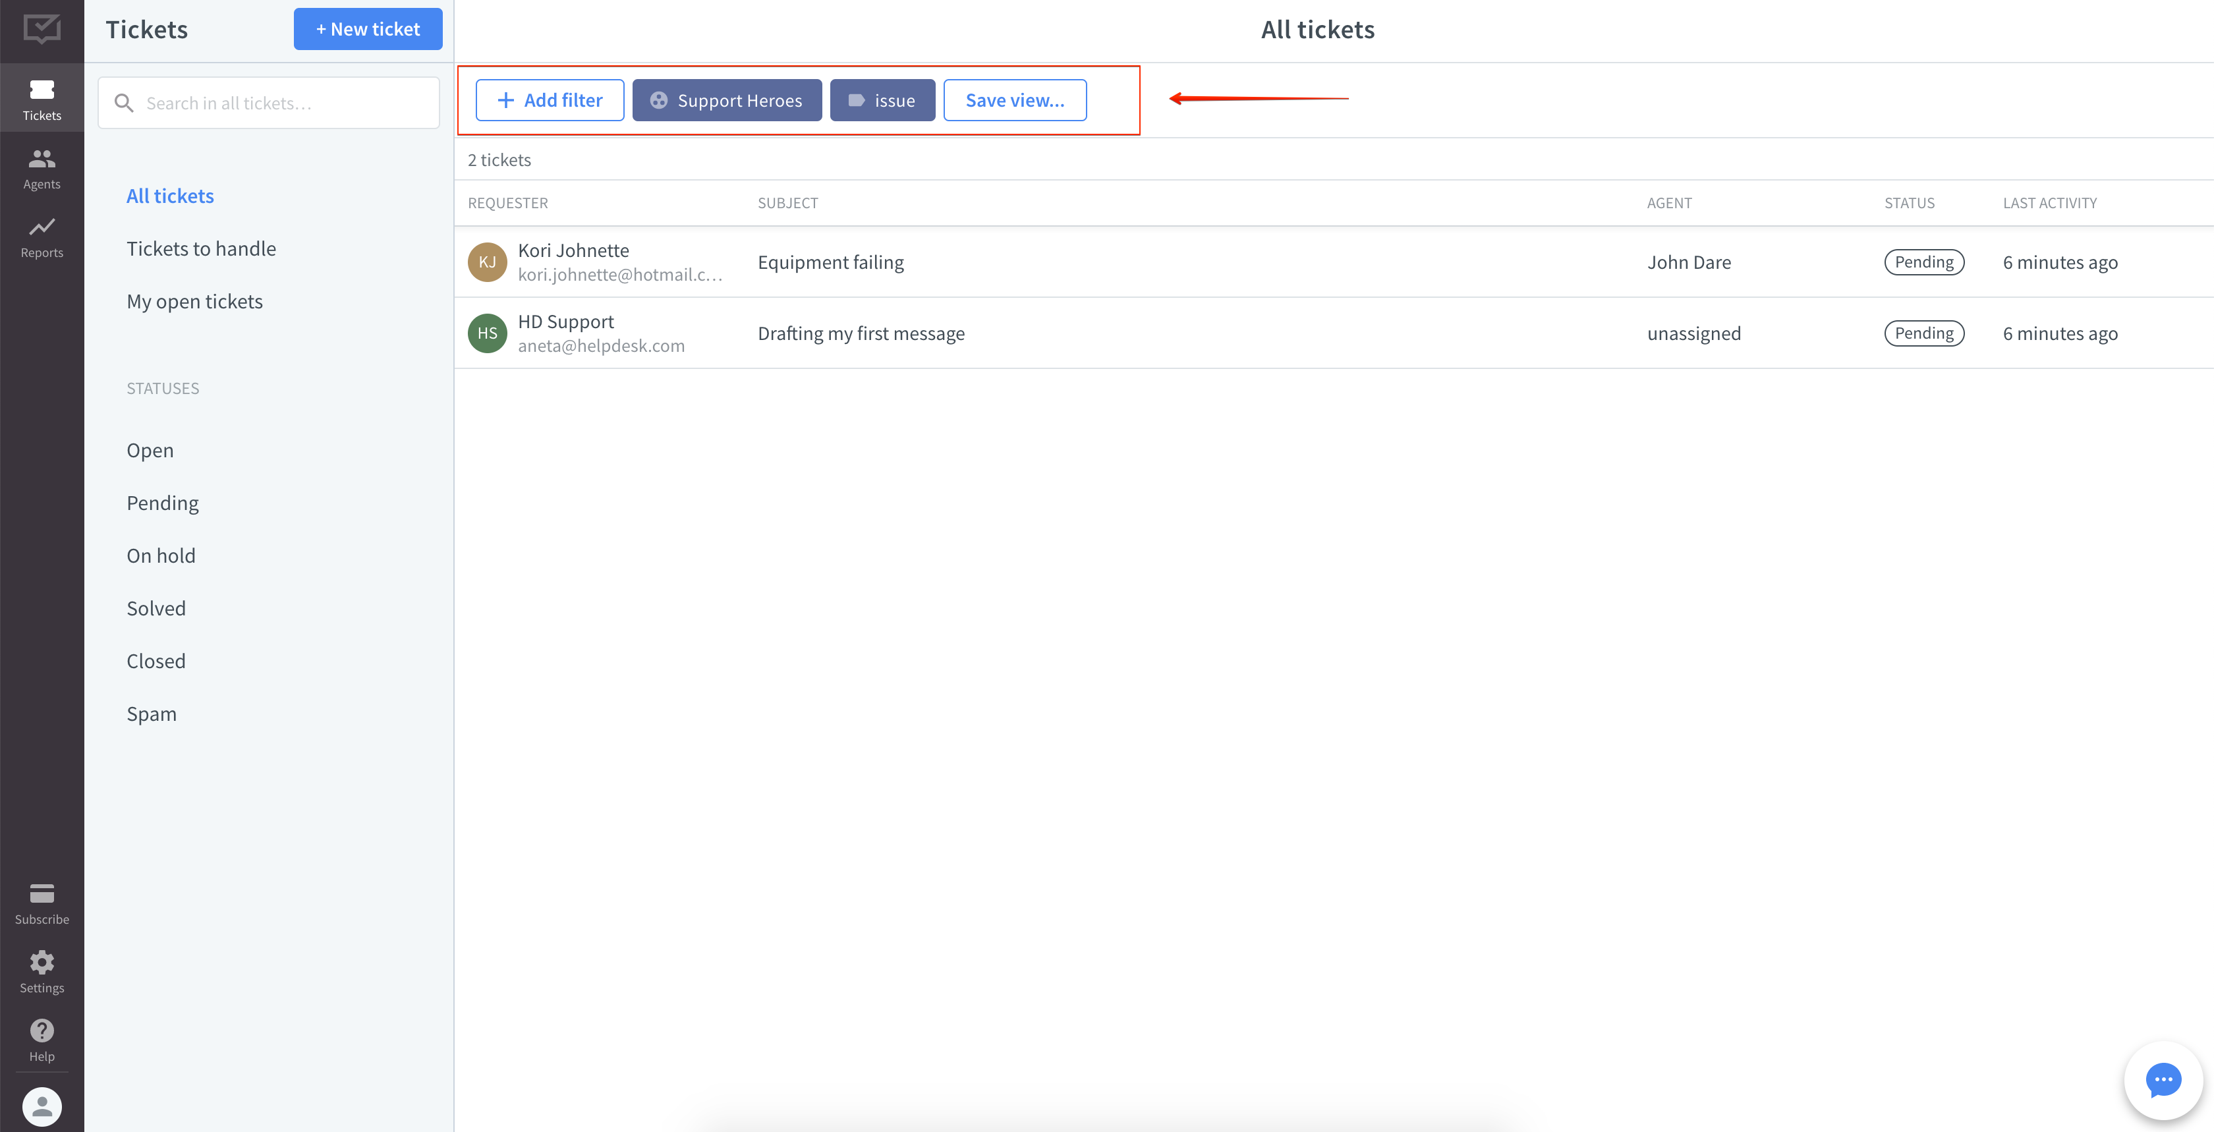The width and height of the screenshot is (2214, 1132).
Task: Click Save view to store current filters
Action: [1014, 99]
